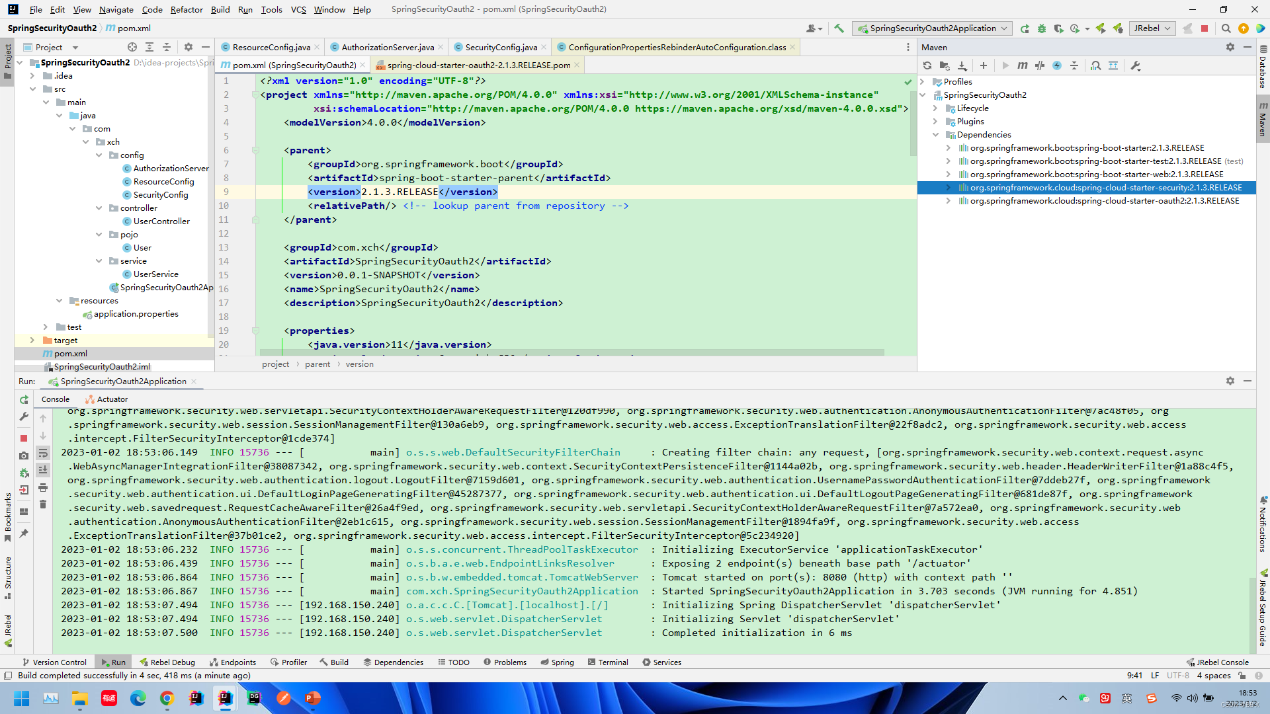The width and height of the screenshot is (1270, 714).
Task: Click Execute Maven Goal 'm' icon
Action: (x=1022, y=65)
